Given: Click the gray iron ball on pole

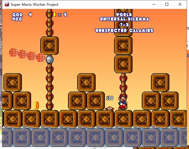Looking at the screenshot, I should click(x=50, y=59).
